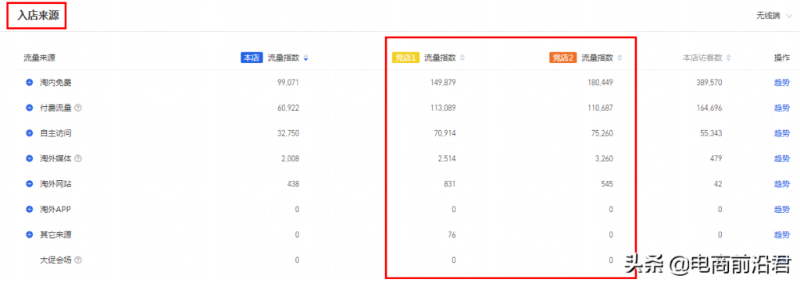This screenshot has height=283, width=800.
Task: Select the 淘外APP source label
Action: pos(55,209)
